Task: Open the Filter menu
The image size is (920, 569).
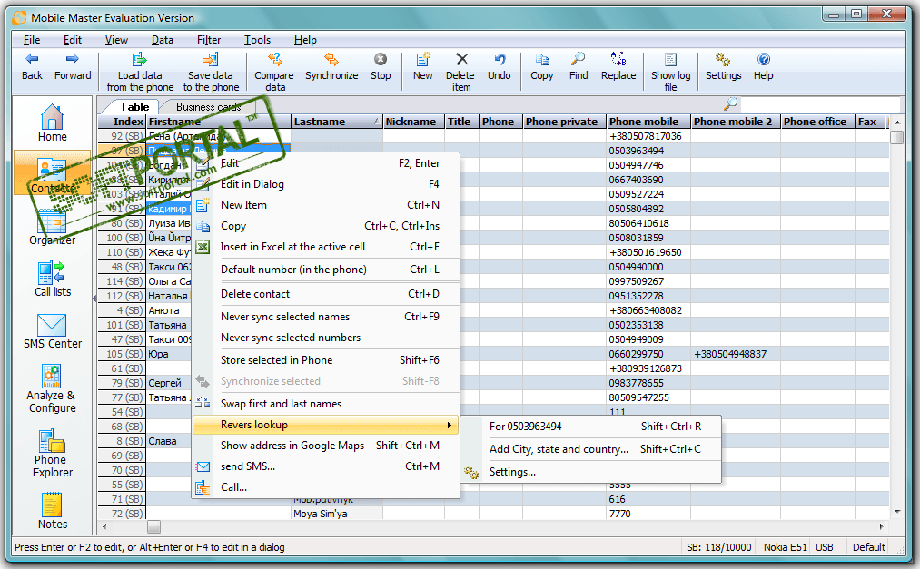Action: pyautogui.click(x=209, y=40)
